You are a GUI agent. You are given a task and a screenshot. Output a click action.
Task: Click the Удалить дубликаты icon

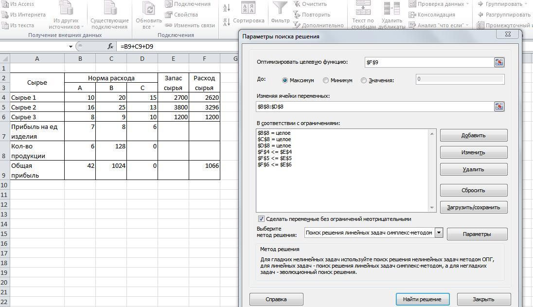392,9
